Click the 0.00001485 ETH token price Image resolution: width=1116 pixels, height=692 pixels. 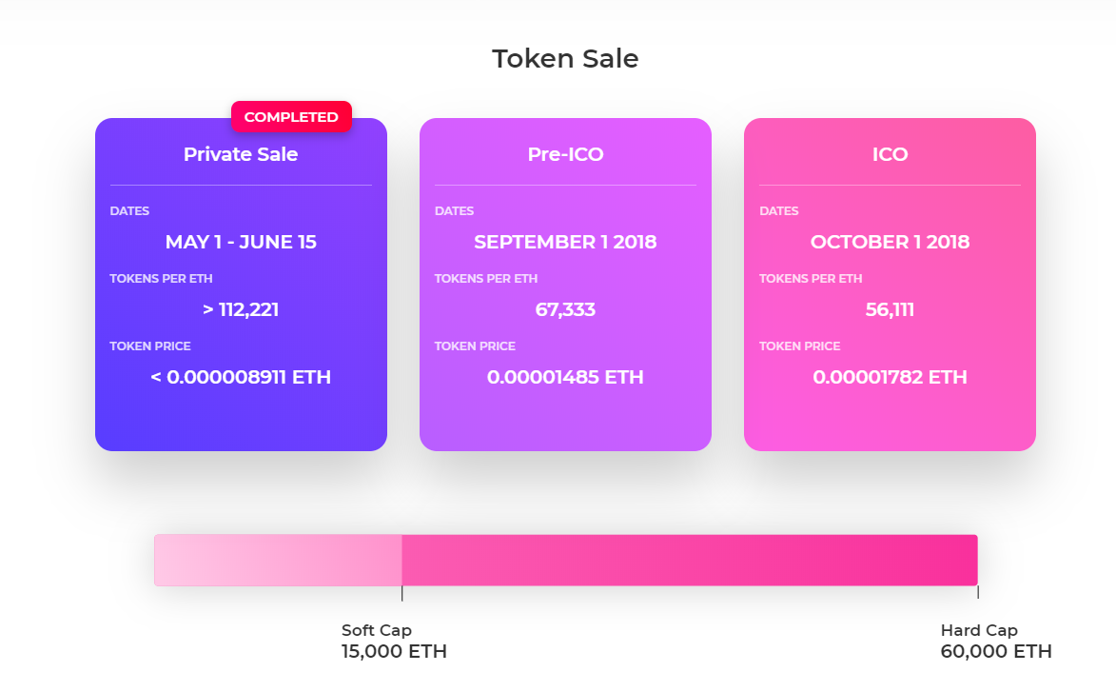565,377
